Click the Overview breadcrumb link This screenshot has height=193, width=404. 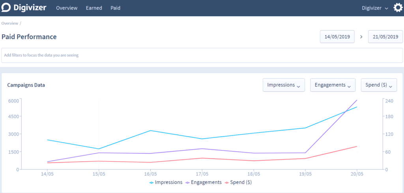click(10, 23)
